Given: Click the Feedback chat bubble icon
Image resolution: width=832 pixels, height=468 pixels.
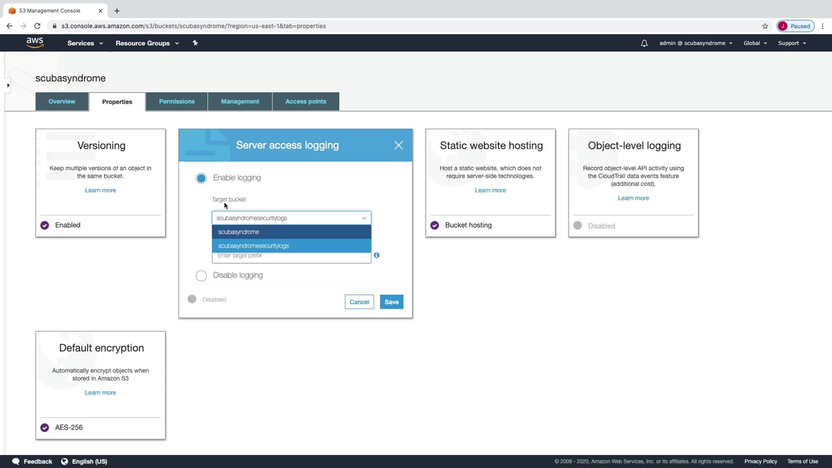Looking at the screenshot, I should [x=16, y=461].
